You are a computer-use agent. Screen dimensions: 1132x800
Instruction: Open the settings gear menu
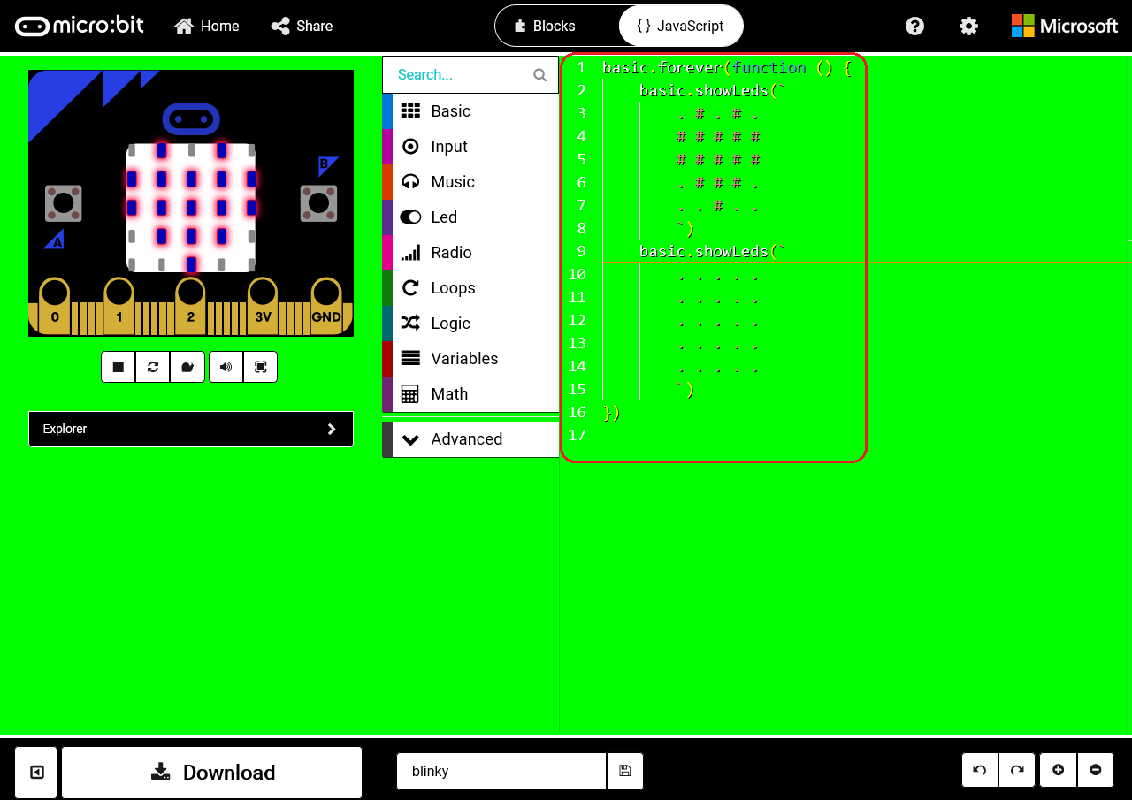[x=968, y=26]
